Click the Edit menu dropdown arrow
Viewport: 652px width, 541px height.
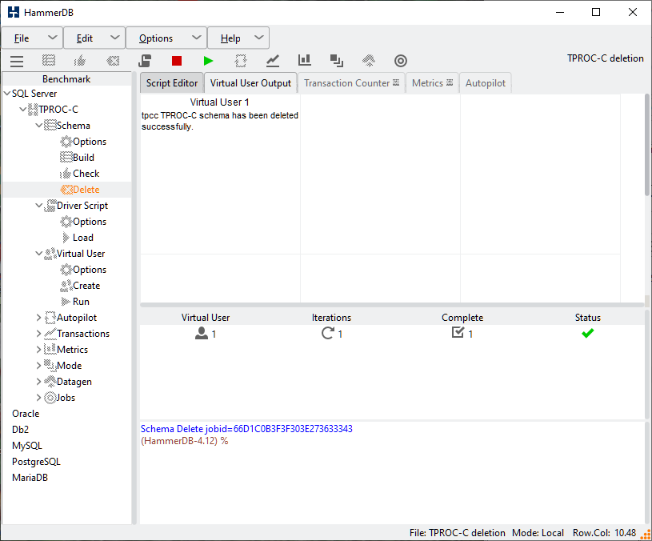point(114,38)
